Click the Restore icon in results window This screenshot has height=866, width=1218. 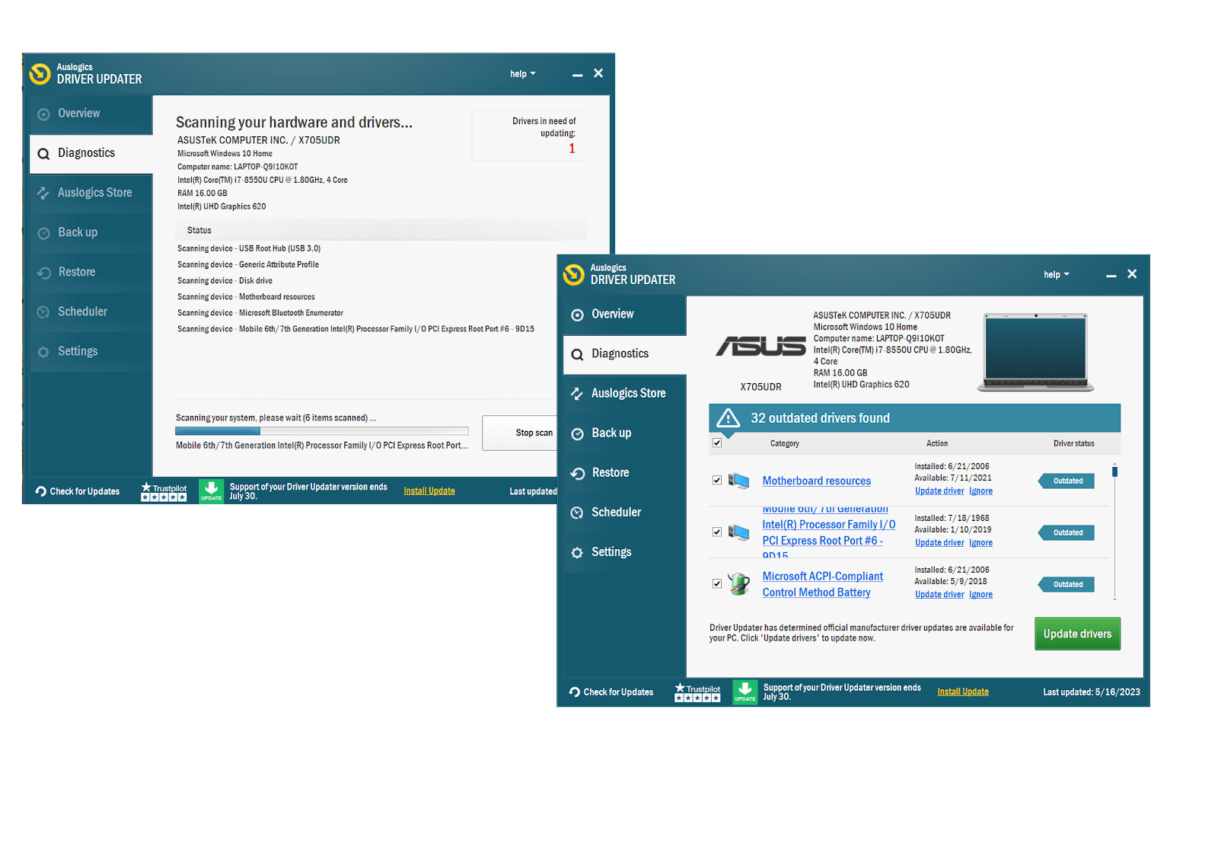coord(578,473)
